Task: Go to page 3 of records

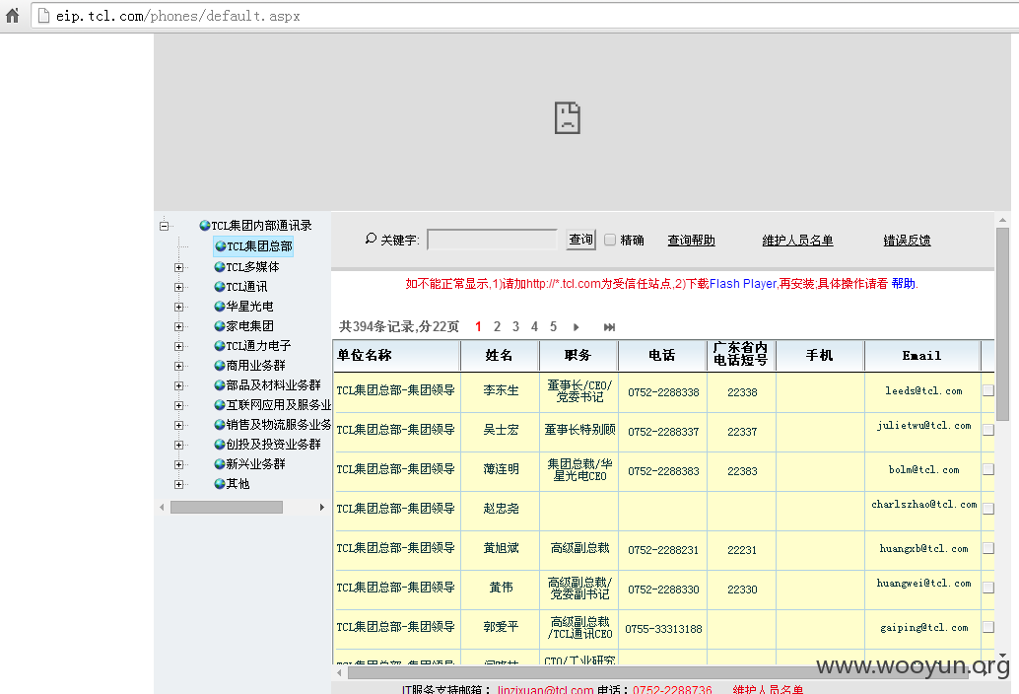Action: pyautogui.click(x=515, y=327)
